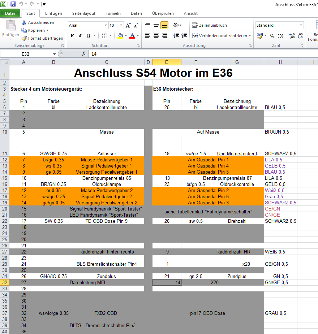Expand the number format Standard dropdown
The image size is (318, 334).
[301, 26]
